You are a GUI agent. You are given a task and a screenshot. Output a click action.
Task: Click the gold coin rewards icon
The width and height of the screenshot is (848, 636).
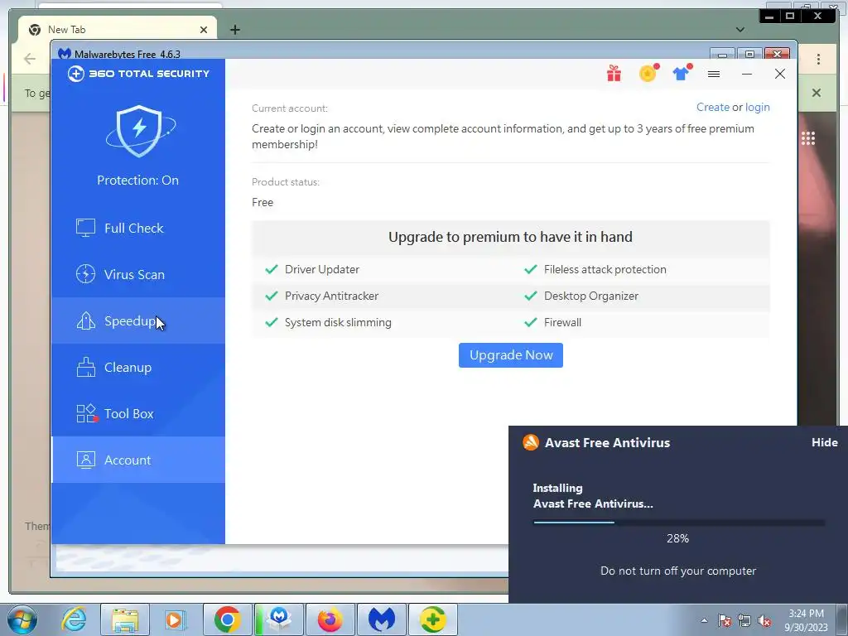click(648, 73)
